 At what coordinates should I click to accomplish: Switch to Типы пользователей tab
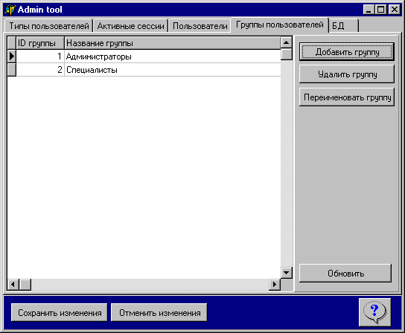(x=49, y=26)
